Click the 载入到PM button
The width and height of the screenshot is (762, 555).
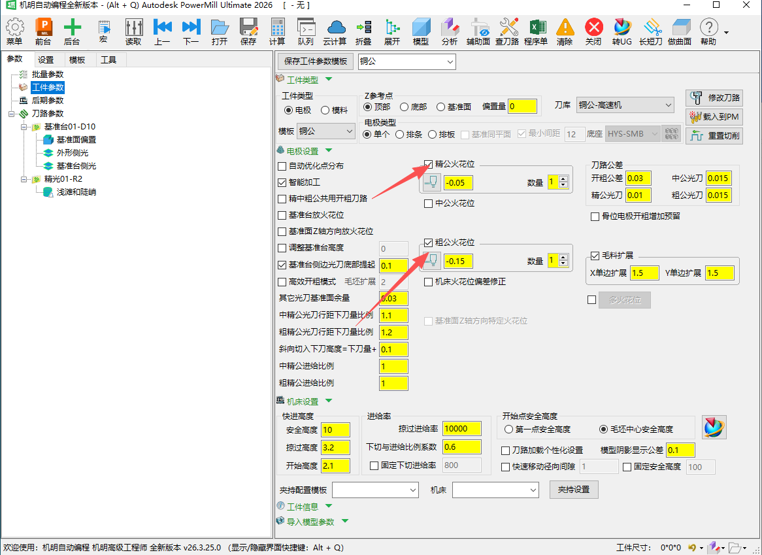click(x=714, y=117)
